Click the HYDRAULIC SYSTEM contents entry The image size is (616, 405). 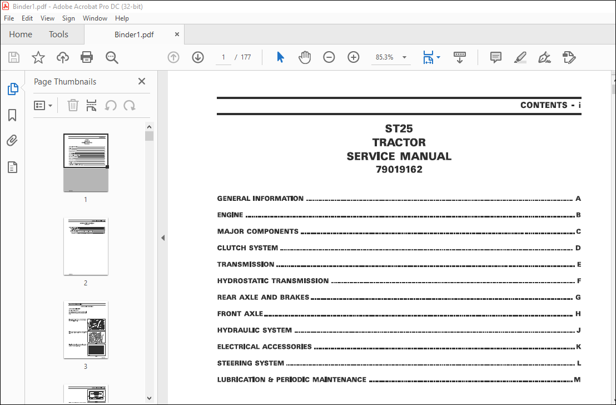[399, 330]
